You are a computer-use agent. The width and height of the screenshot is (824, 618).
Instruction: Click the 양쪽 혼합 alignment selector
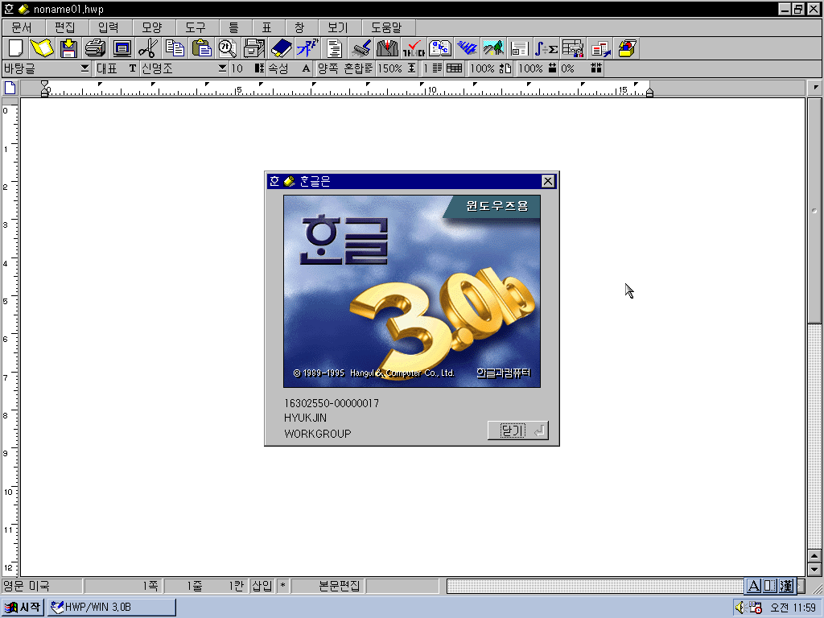(344, 68)
